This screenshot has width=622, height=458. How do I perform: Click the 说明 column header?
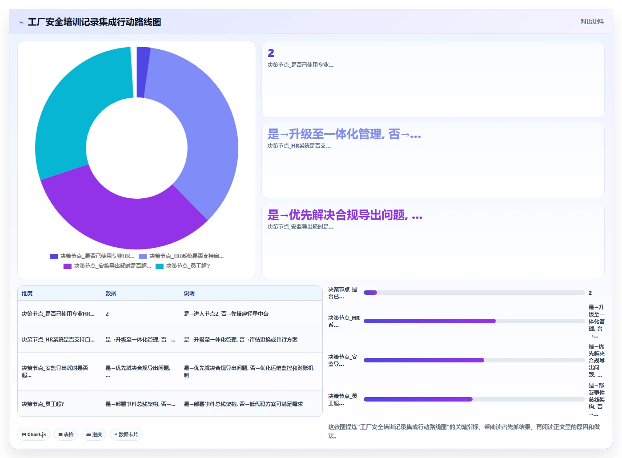click(189, 293)
